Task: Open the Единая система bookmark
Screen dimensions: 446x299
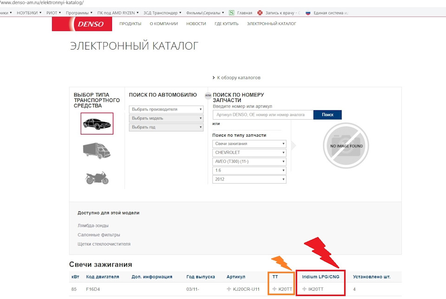Action: (x=327, y=13)
